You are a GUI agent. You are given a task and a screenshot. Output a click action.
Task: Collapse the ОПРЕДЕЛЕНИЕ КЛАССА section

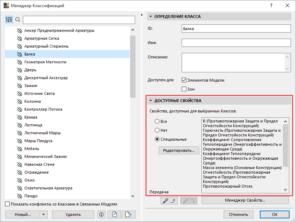coord(151,16)
